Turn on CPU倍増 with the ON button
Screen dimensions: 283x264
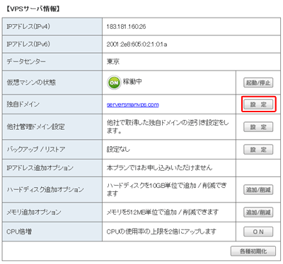(258, 232)
